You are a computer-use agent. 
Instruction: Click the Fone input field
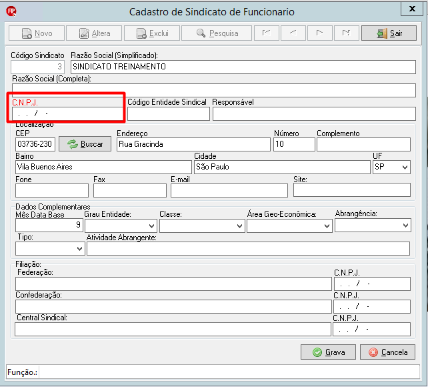tap(52, 190)
